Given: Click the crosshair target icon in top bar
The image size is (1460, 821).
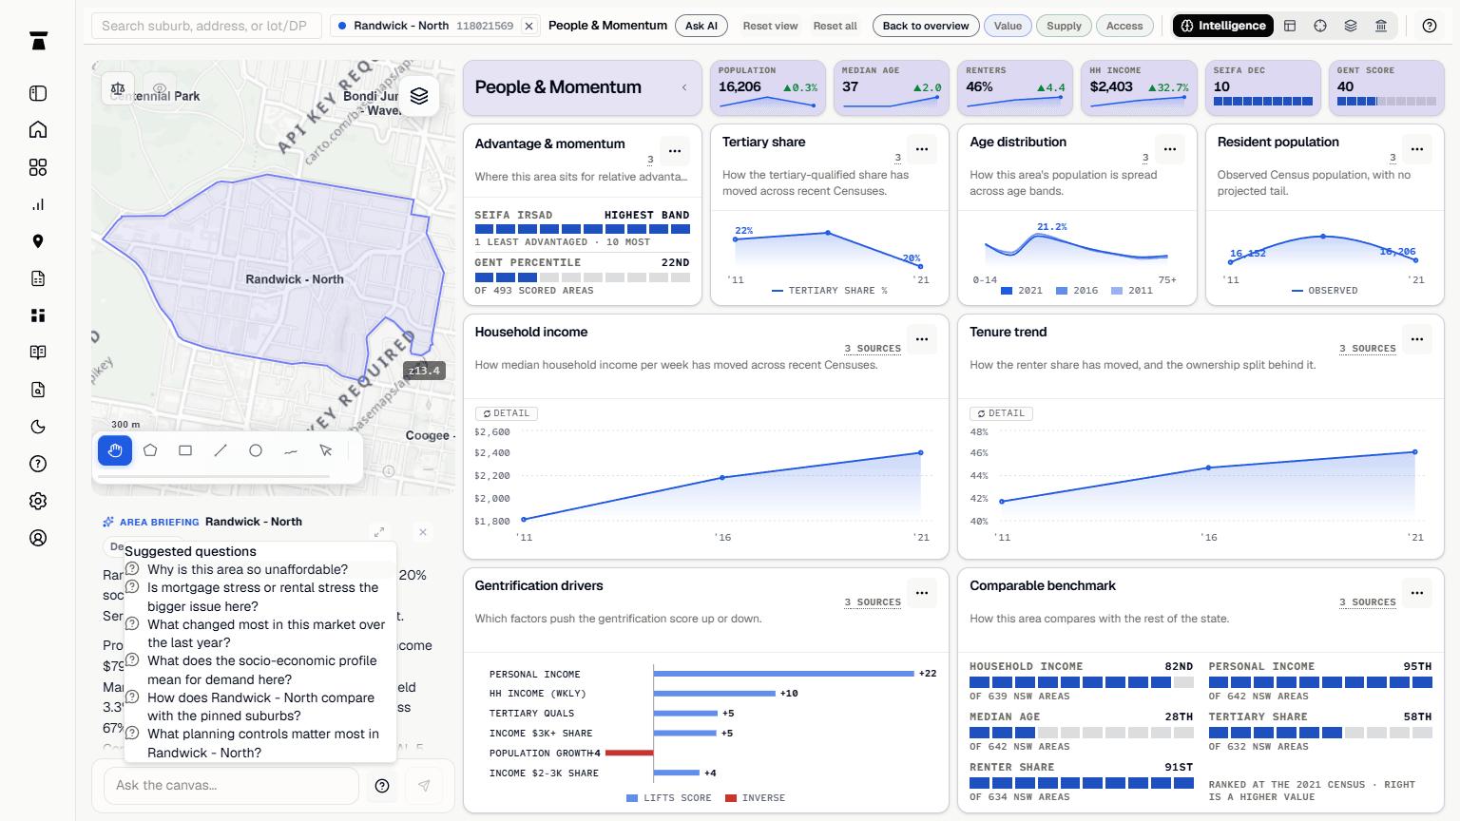Looking at the screenshot, I should pyautogui.click(x=1320, y=26).
